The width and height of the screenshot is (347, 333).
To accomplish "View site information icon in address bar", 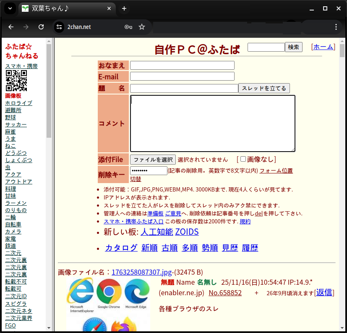I will [x=59, y=27].
